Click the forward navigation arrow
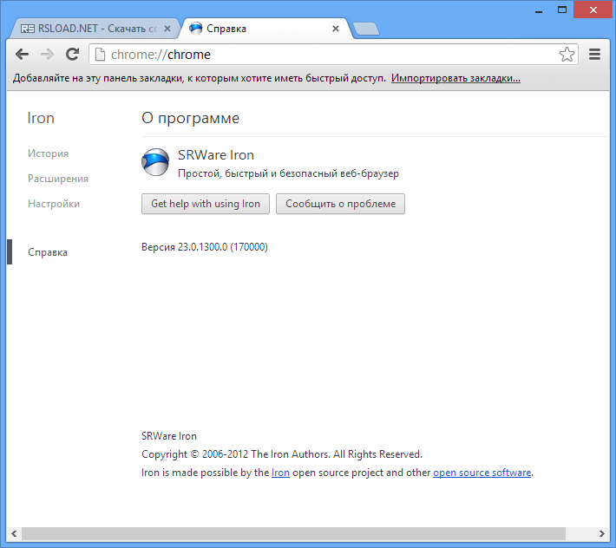The height and width of the screenshot is (548, 616). click(x=47, y=54)
